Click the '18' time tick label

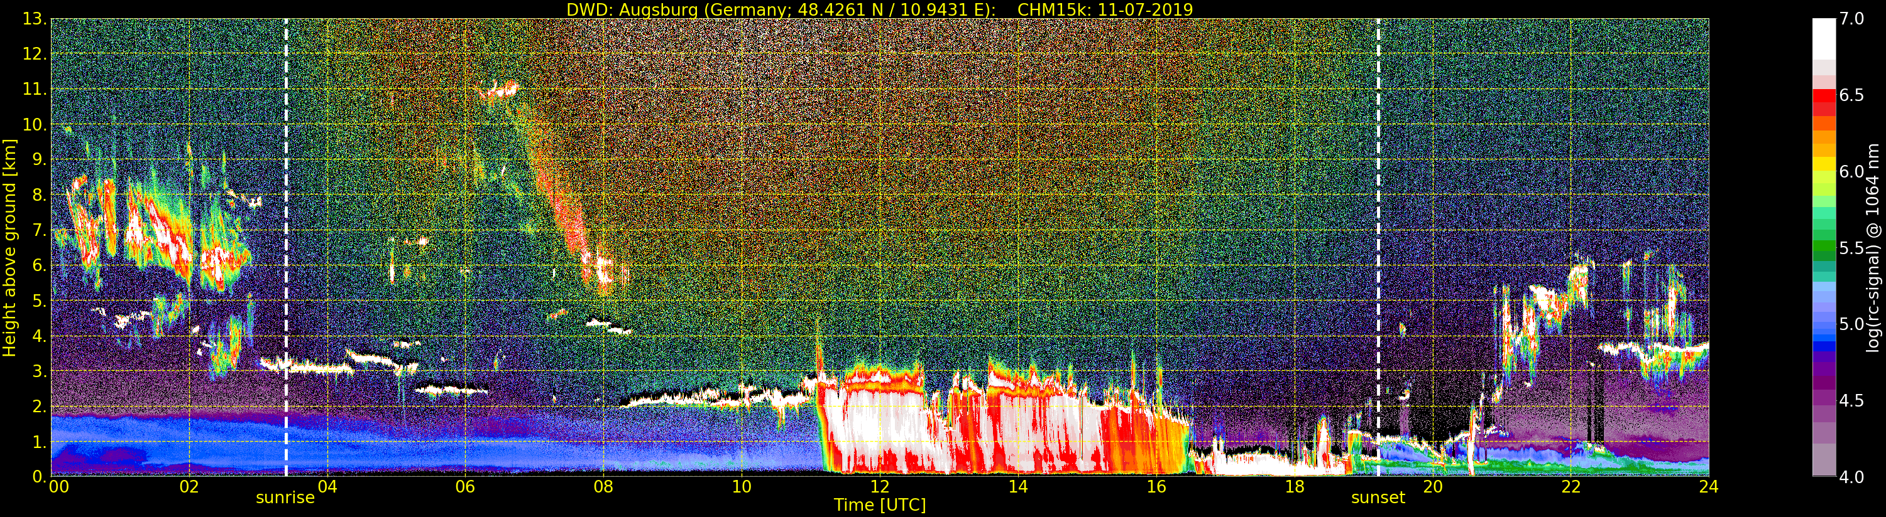point(1295,487)
